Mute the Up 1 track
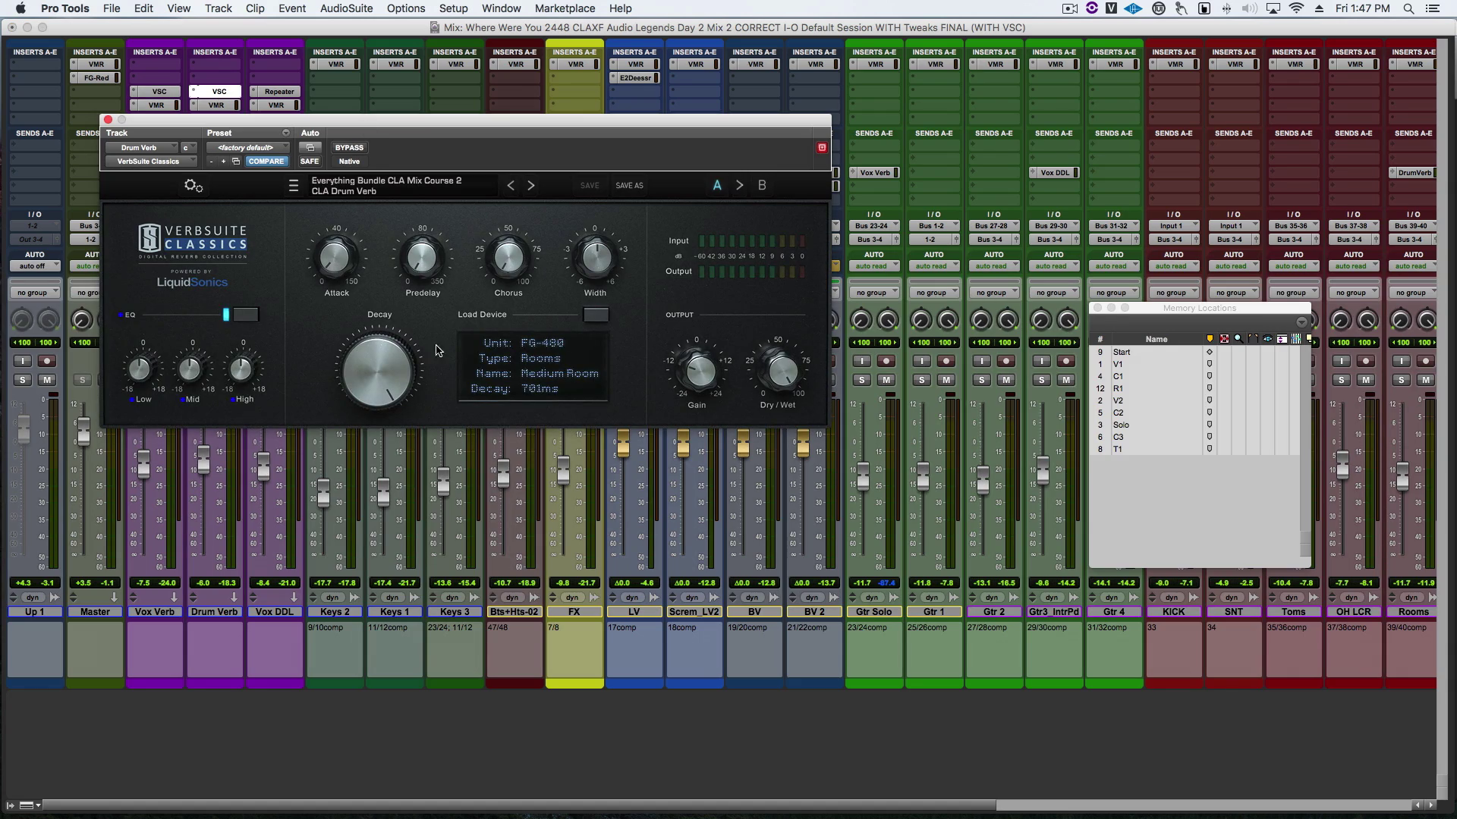 point(47,380)
